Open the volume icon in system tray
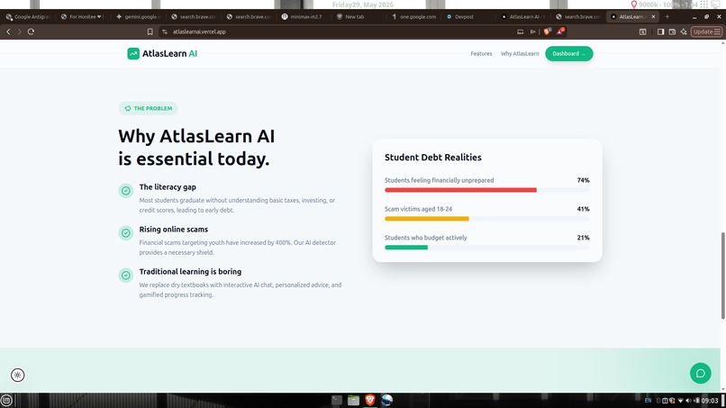This screenshot has width=726, height=408. pyautogui.click(x=688, y=401)
